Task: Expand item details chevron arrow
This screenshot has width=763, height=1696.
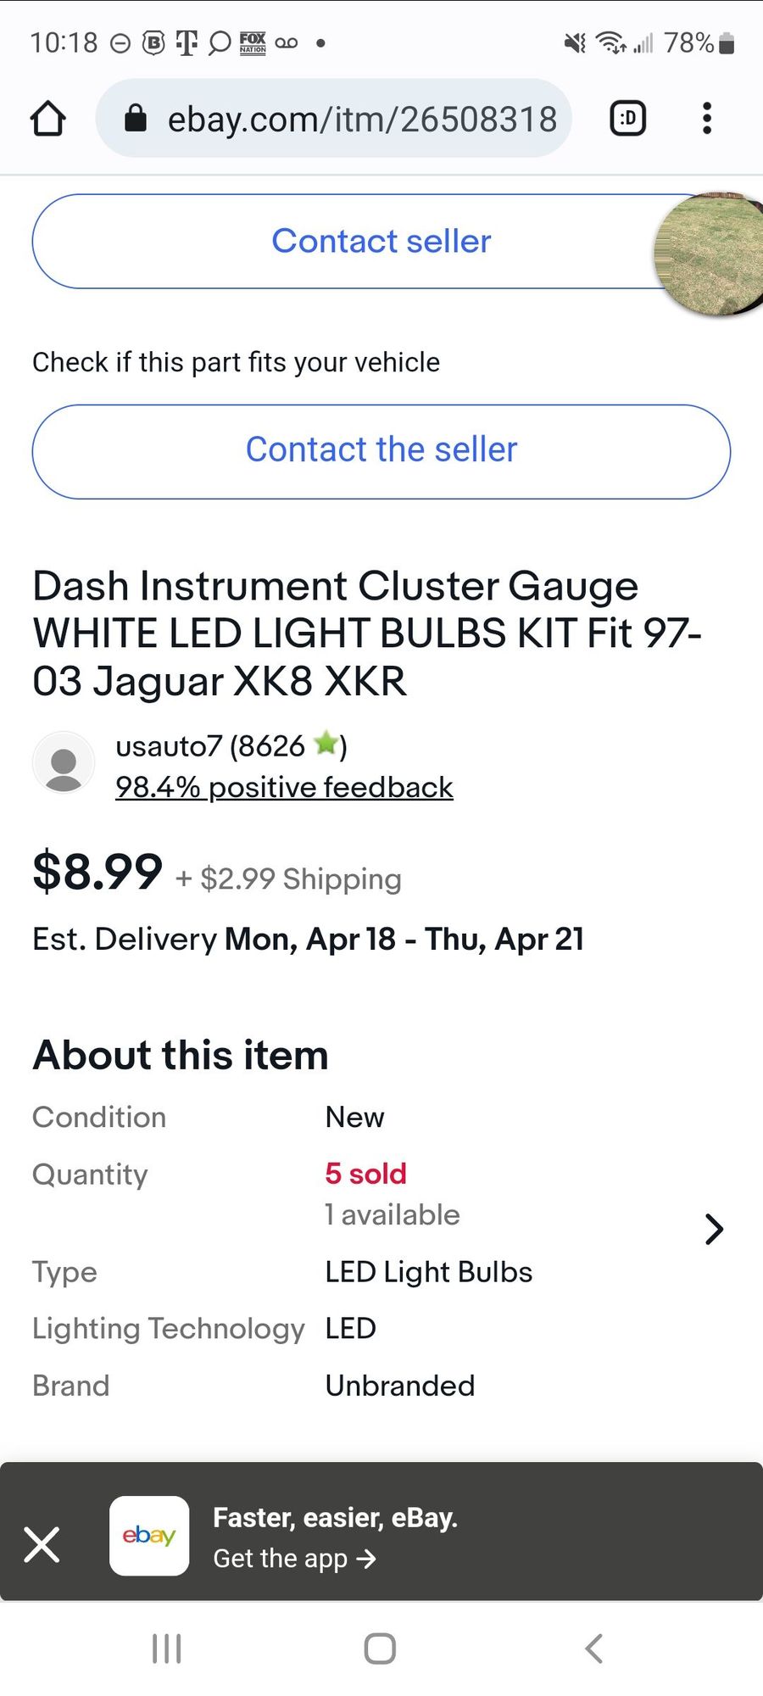Action: [714, 1229]
